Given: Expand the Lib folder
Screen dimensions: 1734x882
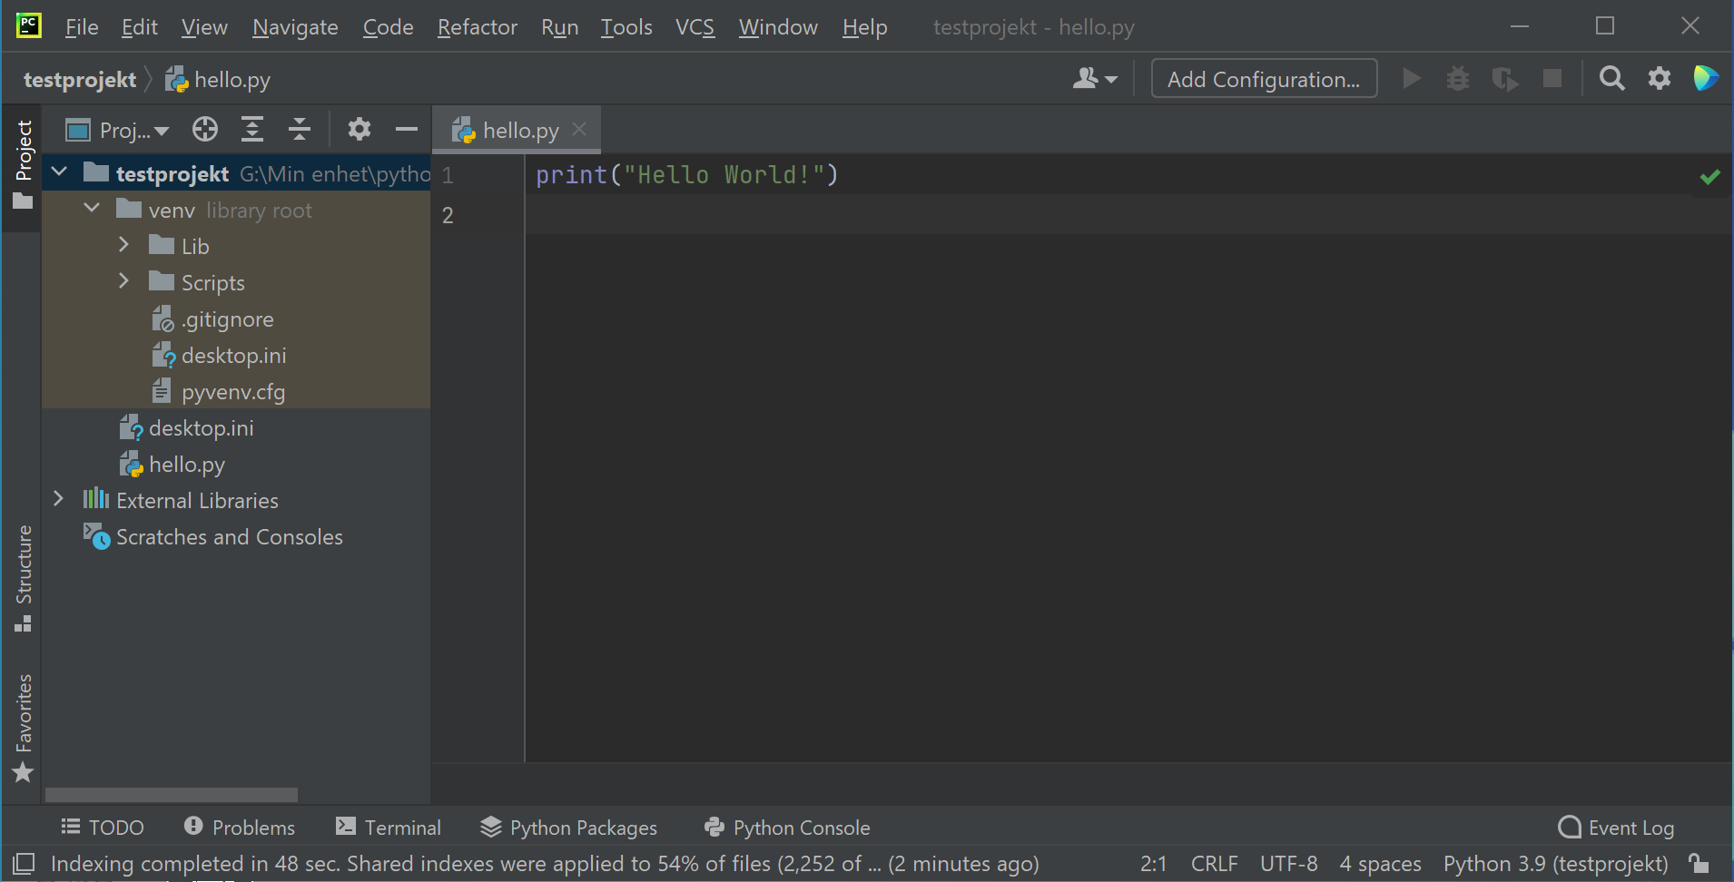Looking at the screenshot, I should click(124, 246).
